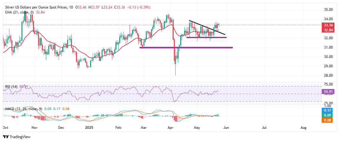
Task: Click the TradingView logo icon
Action: click(6, 137)
